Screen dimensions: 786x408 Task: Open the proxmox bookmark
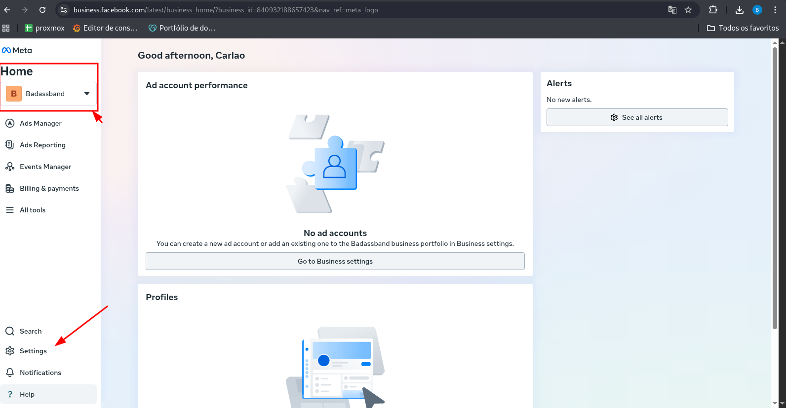click(44, 28)
